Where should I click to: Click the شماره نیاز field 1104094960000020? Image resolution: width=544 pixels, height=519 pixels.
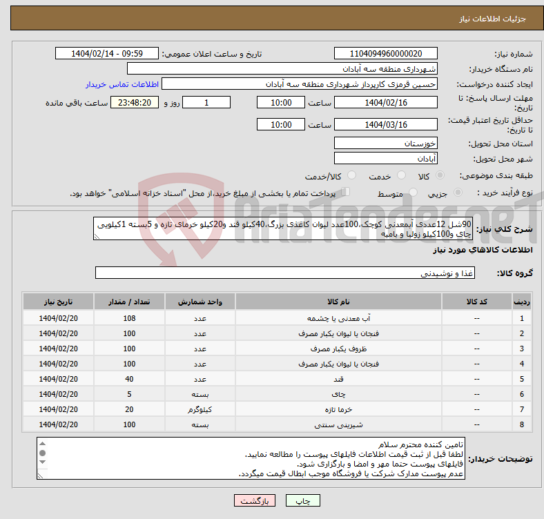click(385, 53)
